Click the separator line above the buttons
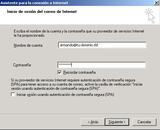The image size is (160, 130). [x=80, y=114]
